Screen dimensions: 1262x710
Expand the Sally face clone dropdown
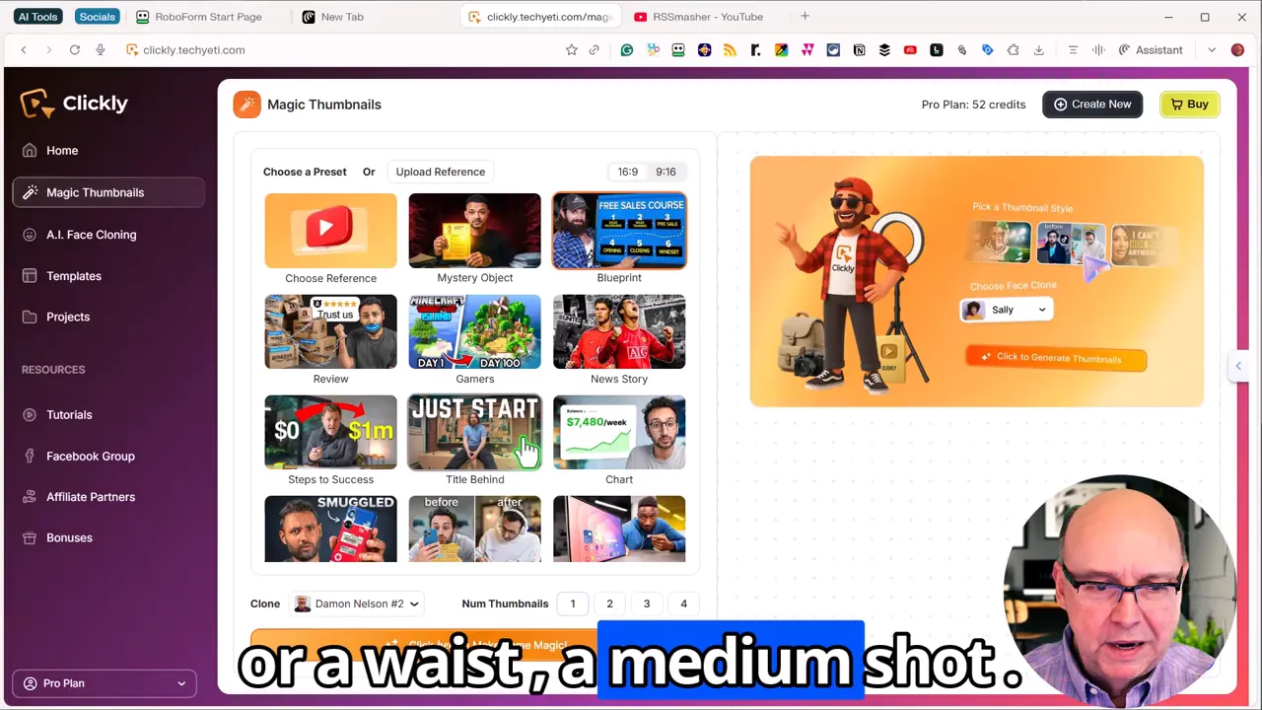(x=1005, y=309)
